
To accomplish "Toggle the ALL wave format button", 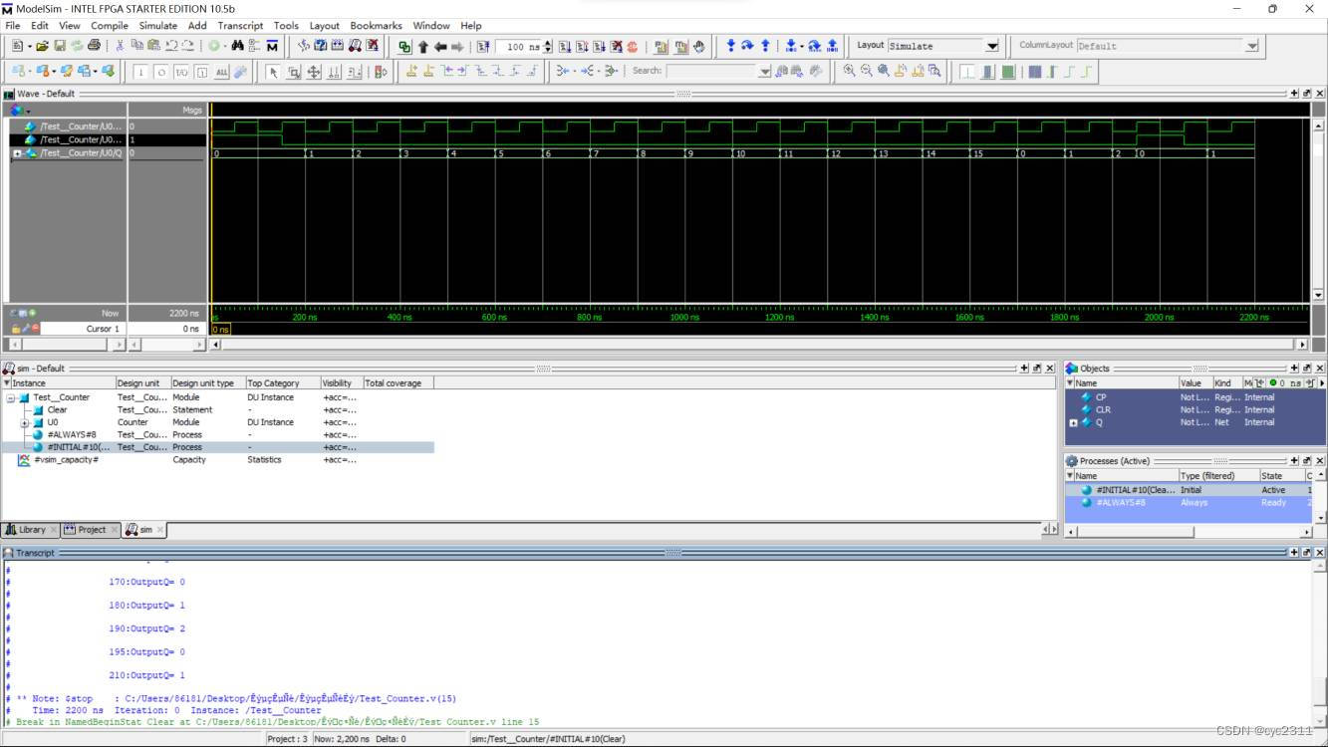I will [x=221, y=72].
